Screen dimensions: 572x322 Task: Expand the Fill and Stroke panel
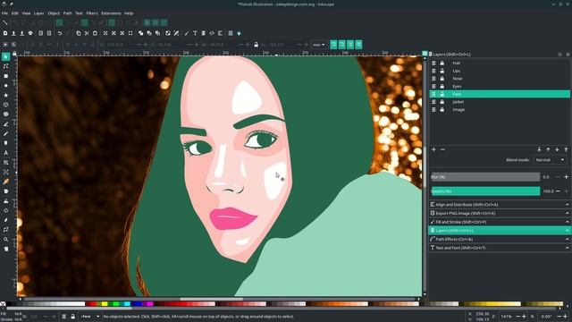coord(499,222)
